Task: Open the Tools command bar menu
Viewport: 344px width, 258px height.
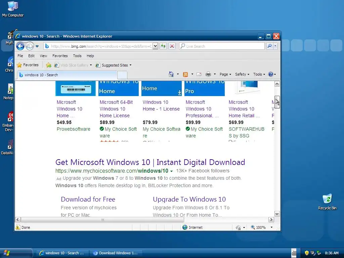Action: click(259, 74)
